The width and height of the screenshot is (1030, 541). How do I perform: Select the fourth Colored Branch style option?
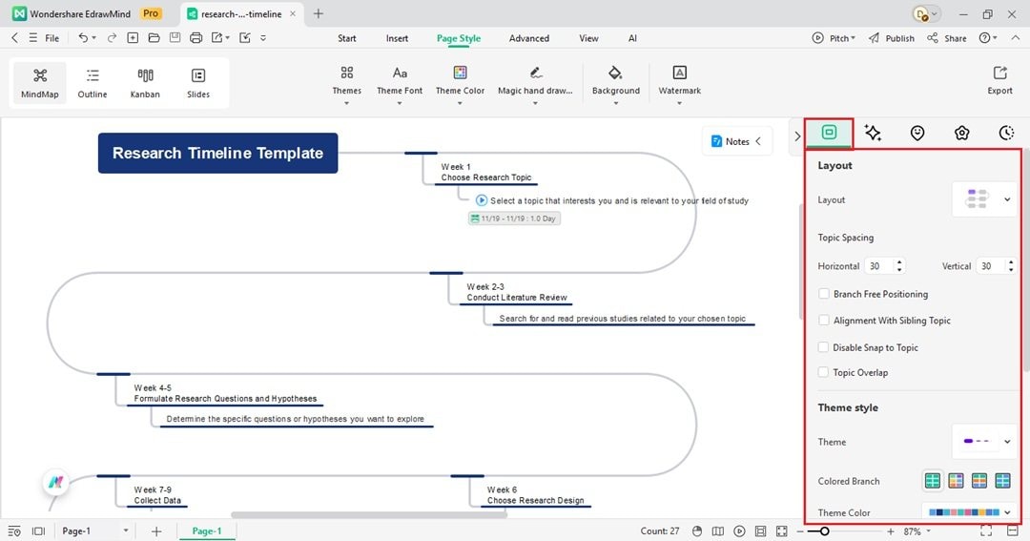pyautogui.click(x=1002, y=481)
